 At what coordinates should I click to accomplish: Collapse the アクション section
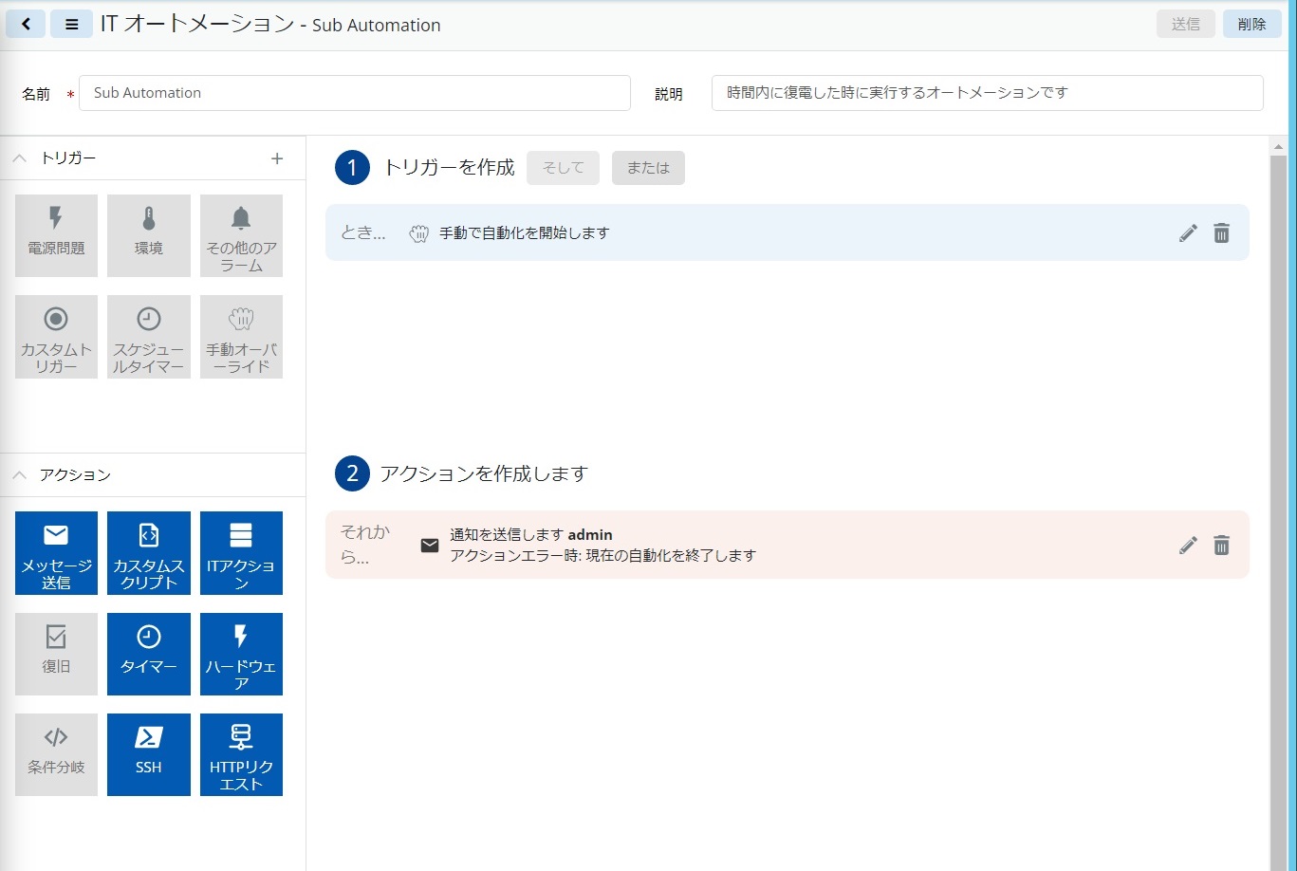[x=20, y=475]
